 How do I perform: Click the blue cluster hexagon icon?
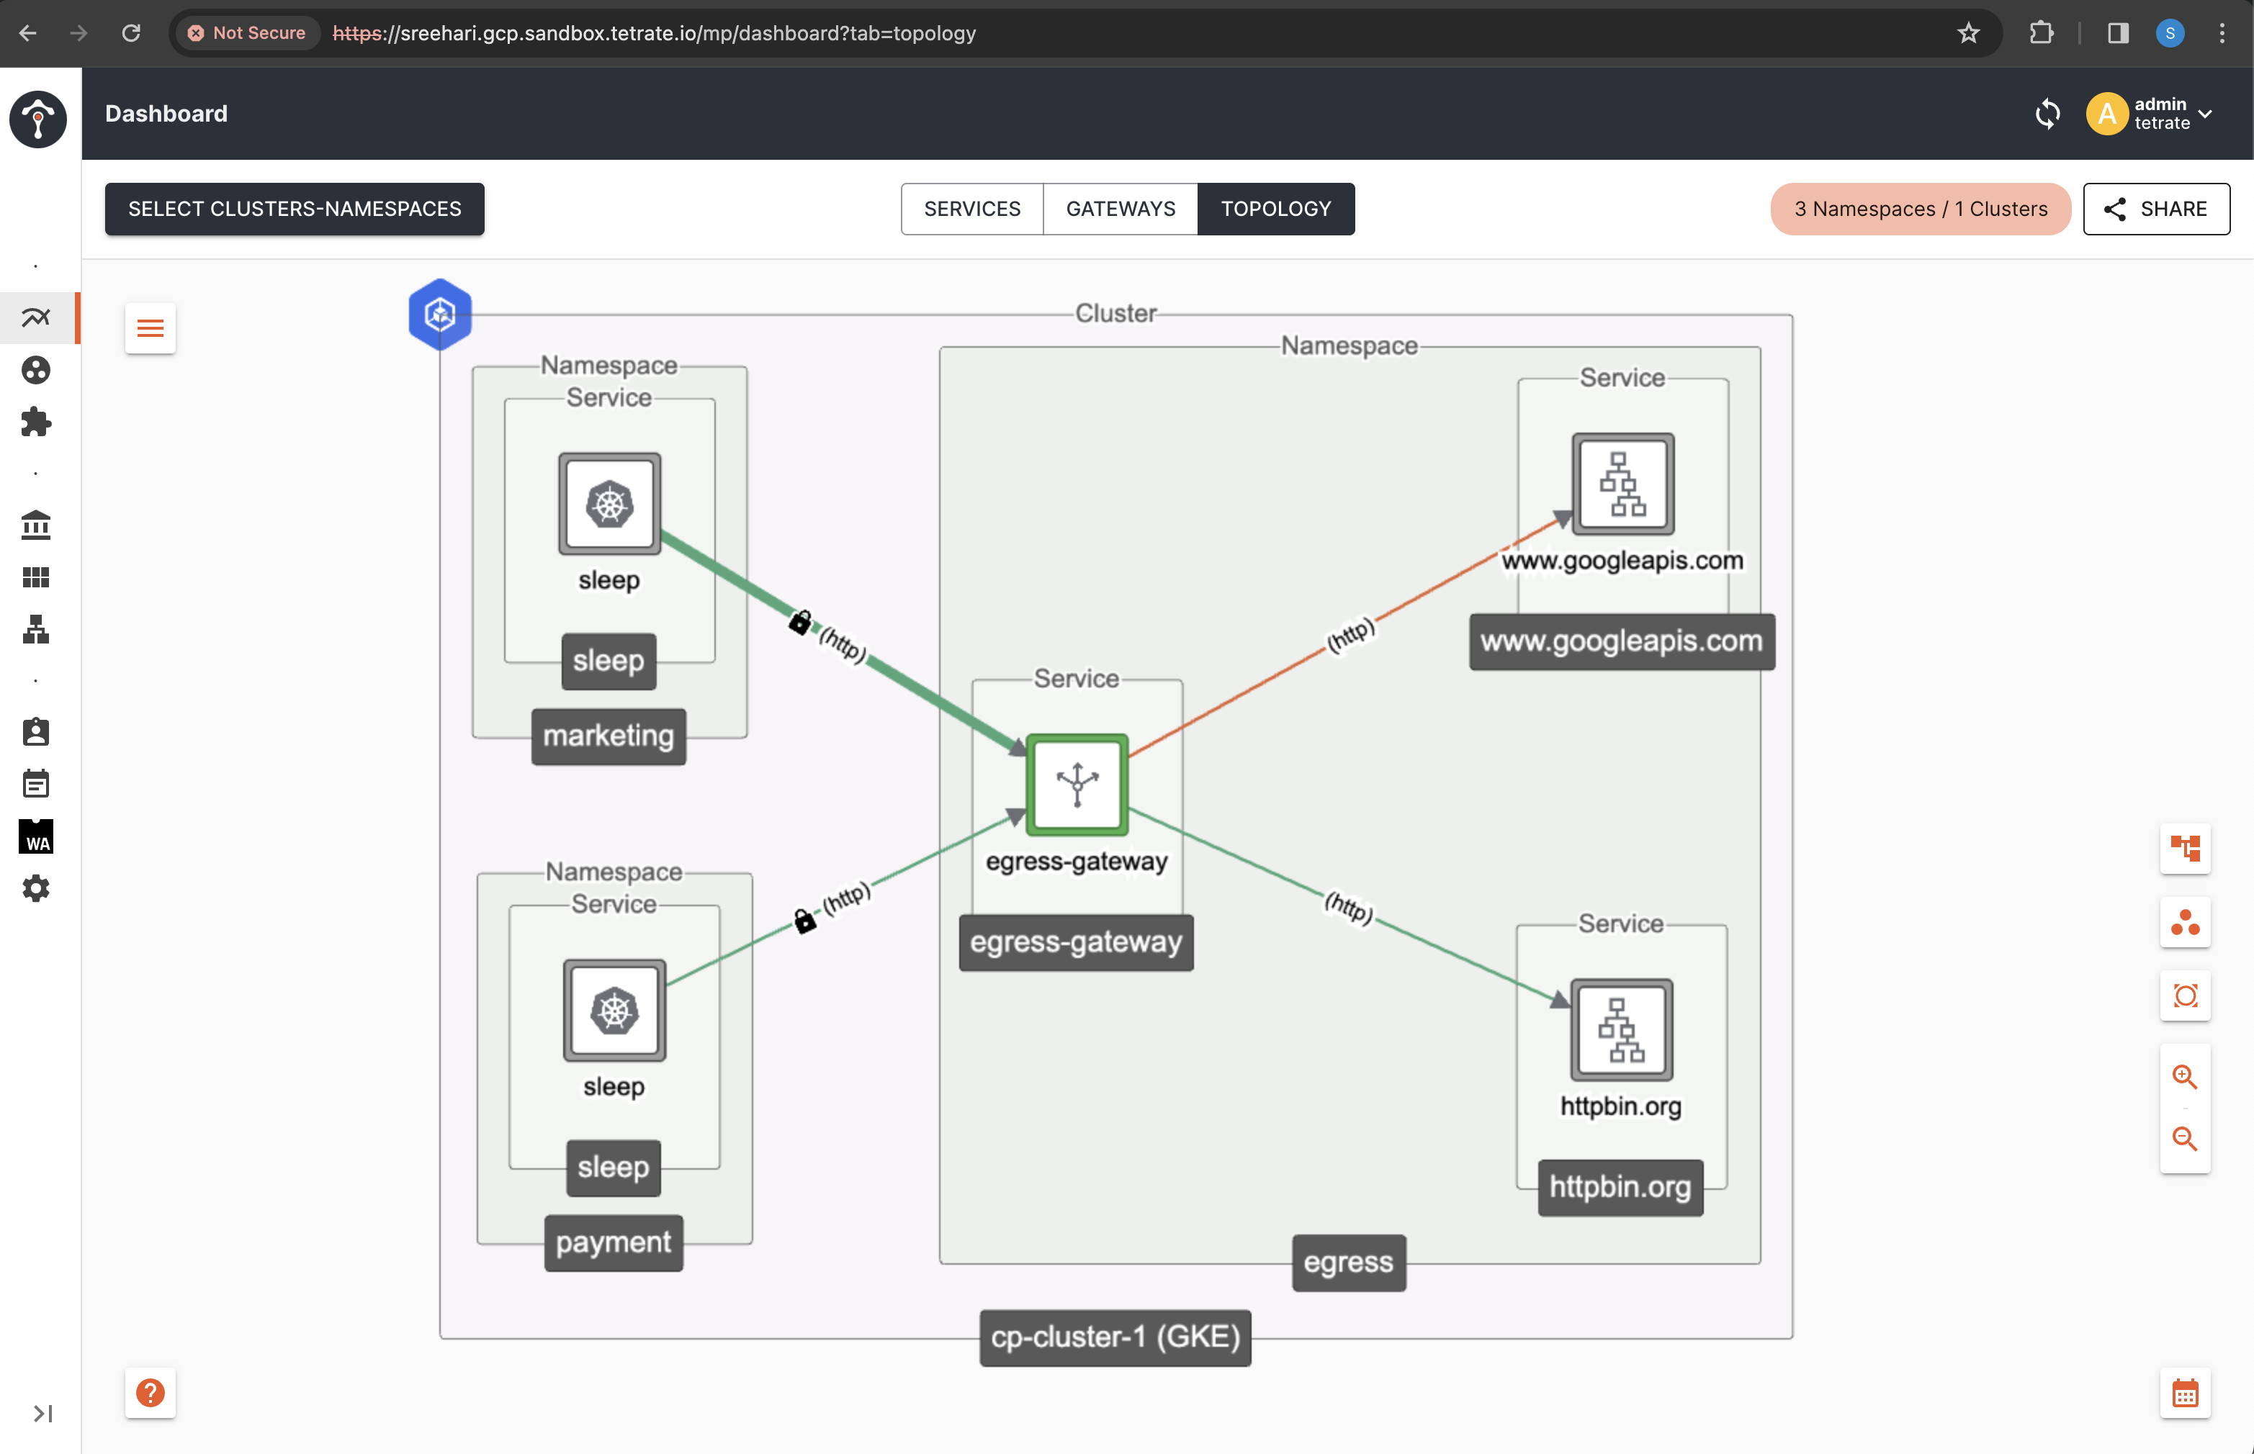pyautogui.click(x=440, y=315)
